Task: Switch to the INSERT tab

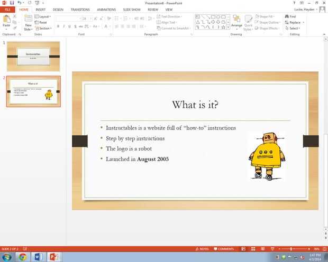Action: (40, 10)
